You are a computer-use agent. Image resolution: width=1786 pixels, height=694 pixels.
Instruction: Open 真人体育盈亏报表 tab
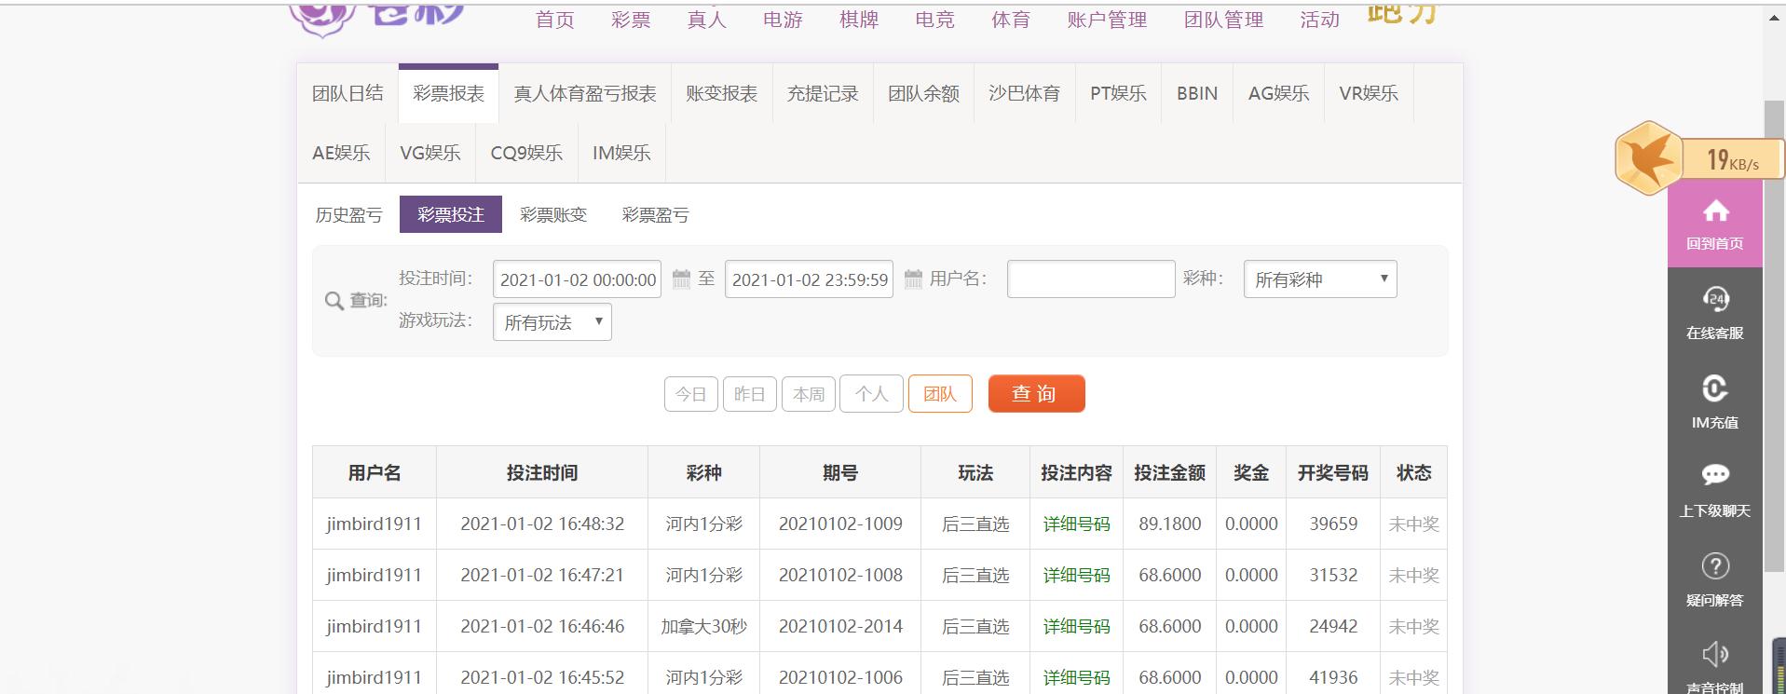click(x=585, y=93)
